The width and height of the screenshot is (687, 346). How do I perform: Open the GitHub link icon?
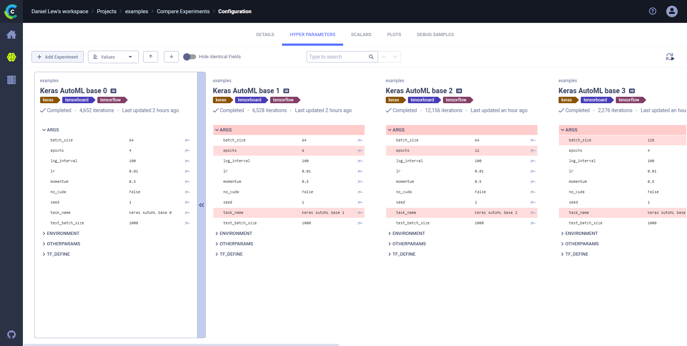(x=11, y=335)
